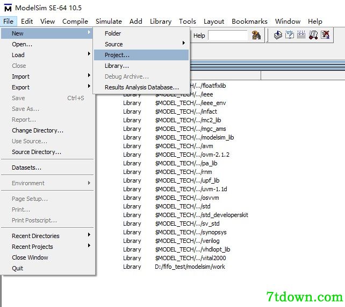
Task: Click the $MODEL_TECH/../mgc_ams path
Action: (190, 129)
